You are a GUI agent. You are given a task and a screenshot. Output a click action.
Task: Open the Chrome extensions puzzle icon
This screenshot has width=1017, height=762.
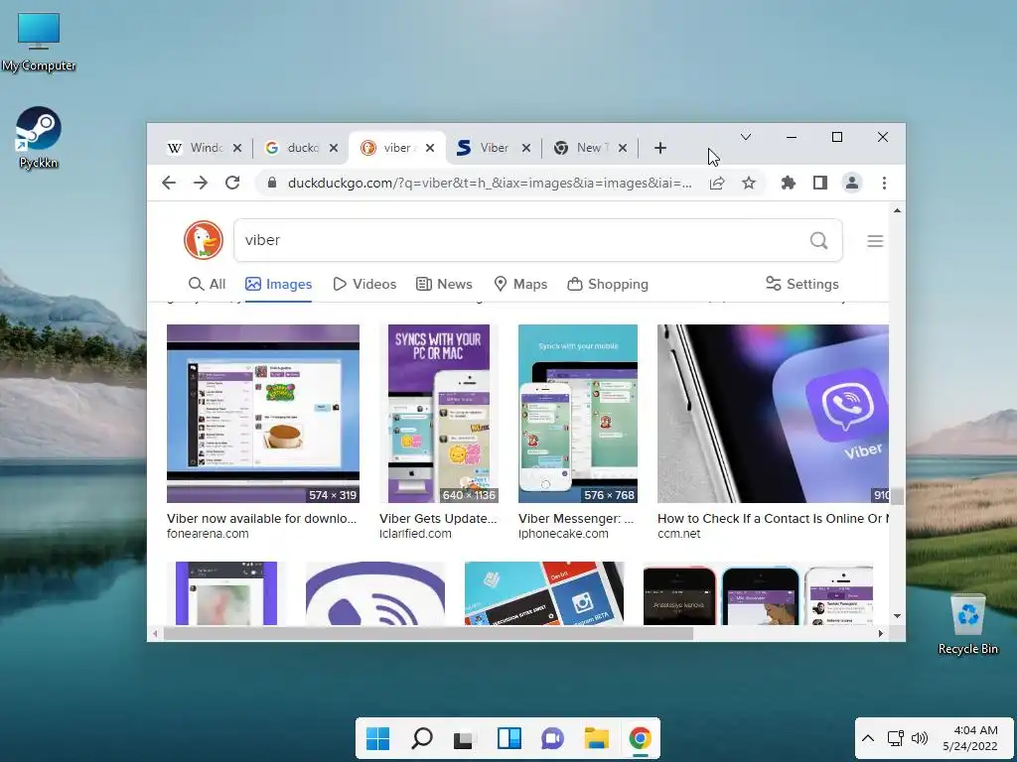pyautogui.click(x=788, y=183)
